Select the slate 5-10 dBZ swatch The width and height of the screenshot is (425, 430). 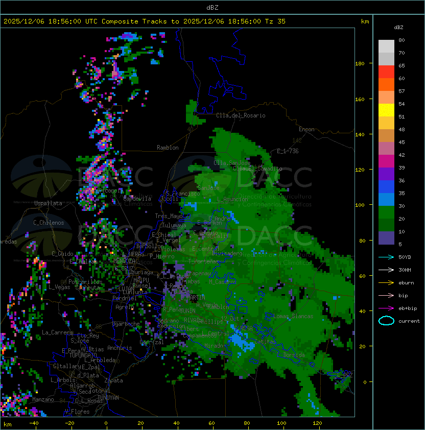[x=386, y=238]
